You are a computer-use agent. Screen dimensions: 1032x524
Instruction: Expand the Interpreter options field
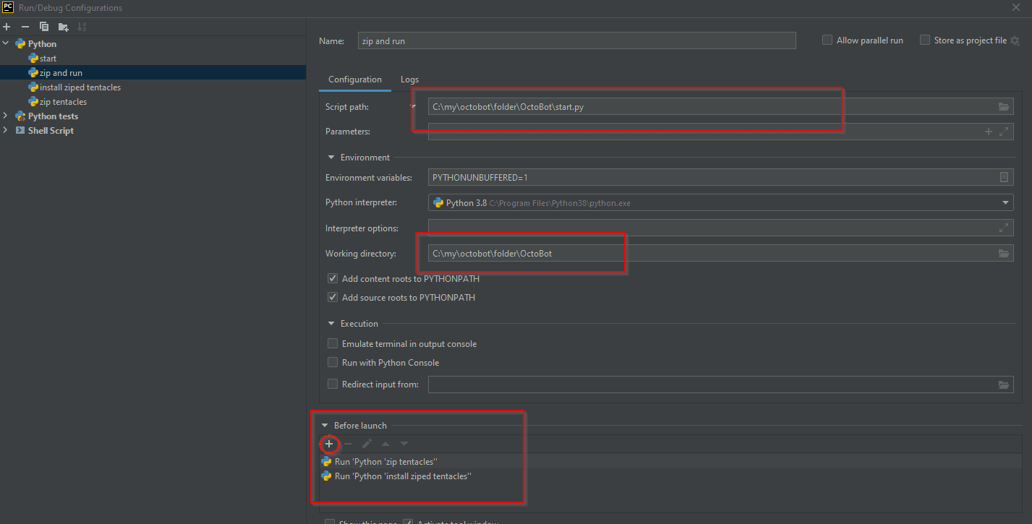pyautogui.click(x=1004, y=228)
